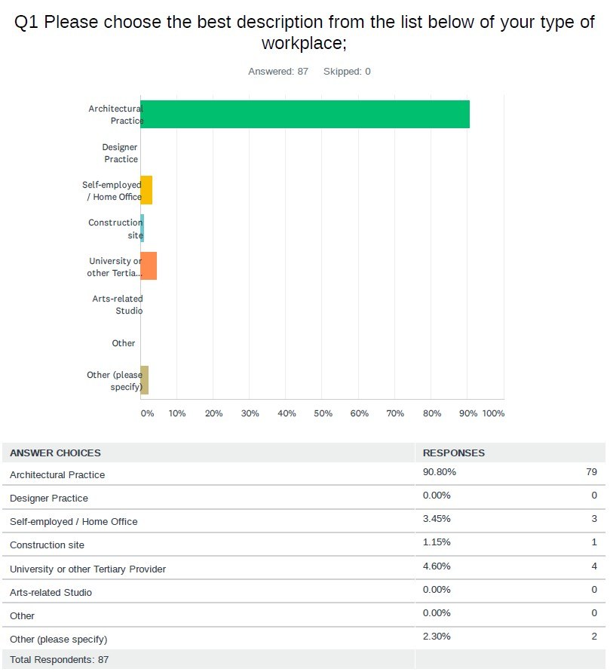
Task: Select the Designer Practice table row
Action: coord(304,498)
